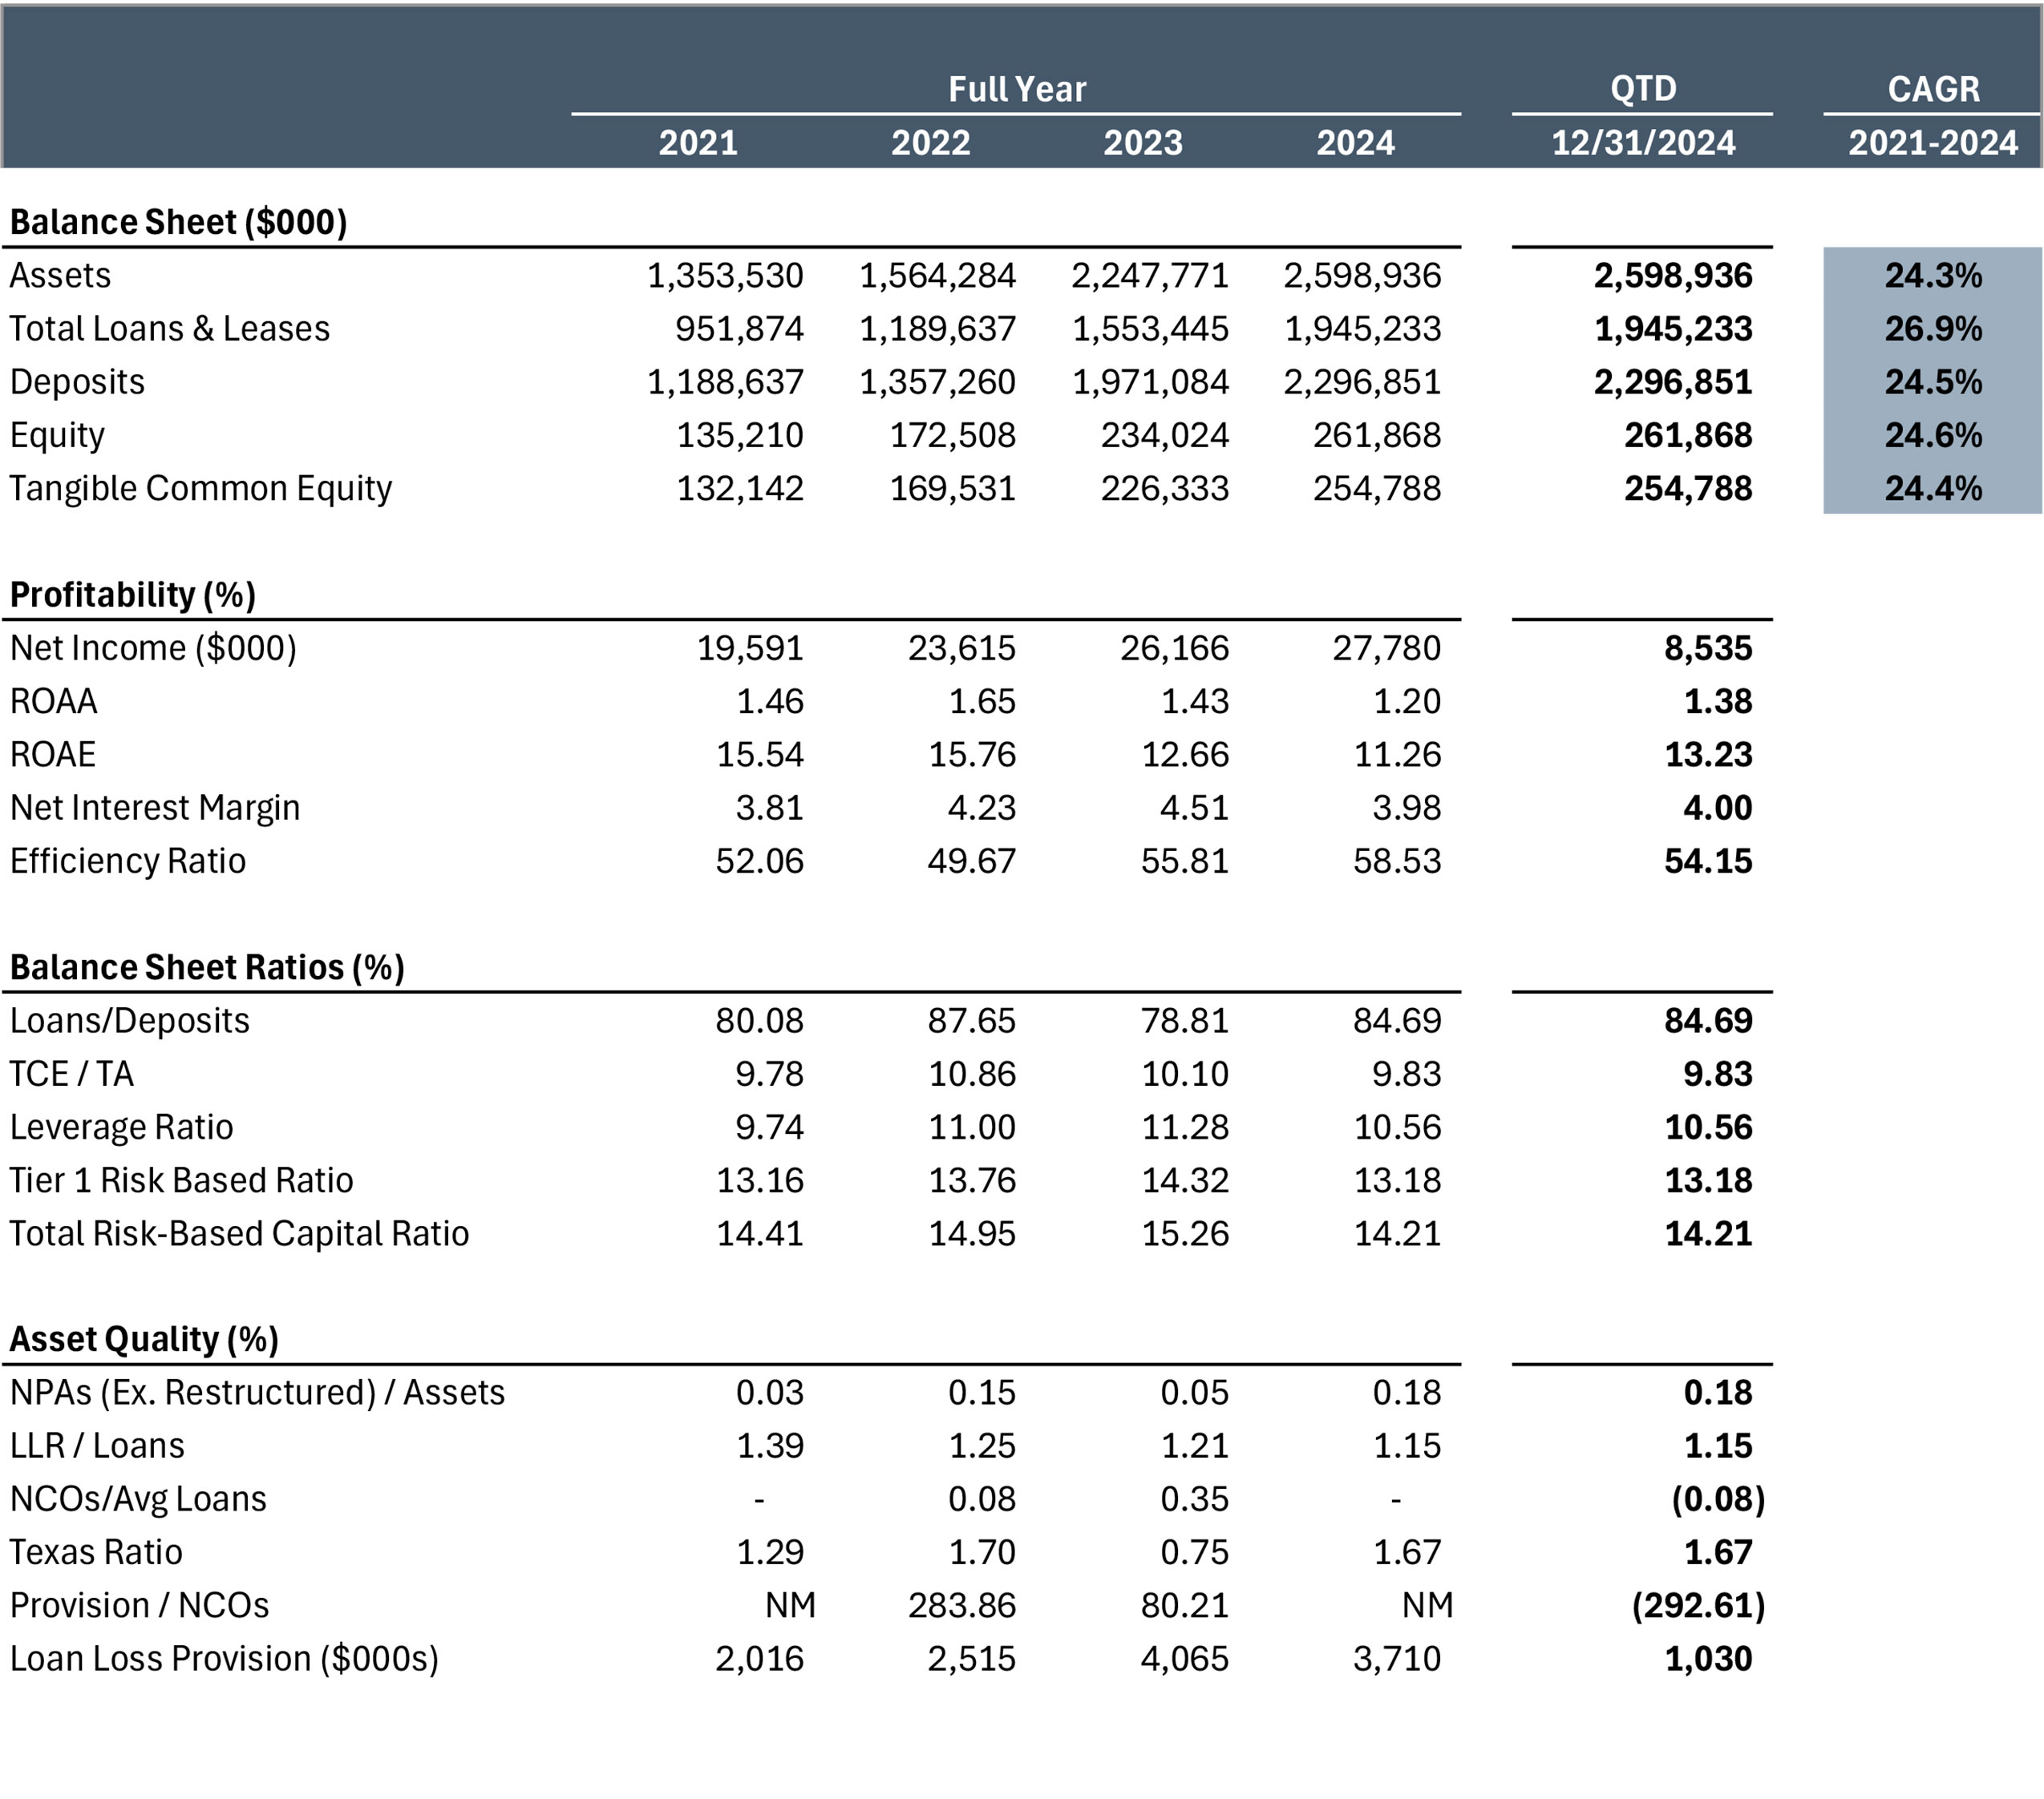Select the Balance Sheet Ratios (%) heading
Viewport: 2044px width, 1799px height.
coord(207,966)
